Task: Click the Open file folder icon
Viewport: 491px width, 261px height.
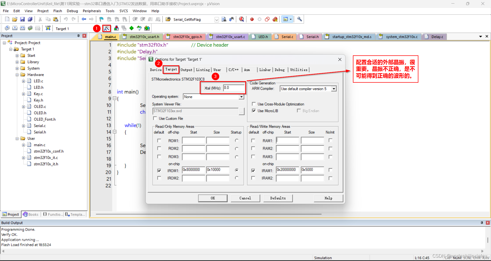Action: [x=15, y=19]
